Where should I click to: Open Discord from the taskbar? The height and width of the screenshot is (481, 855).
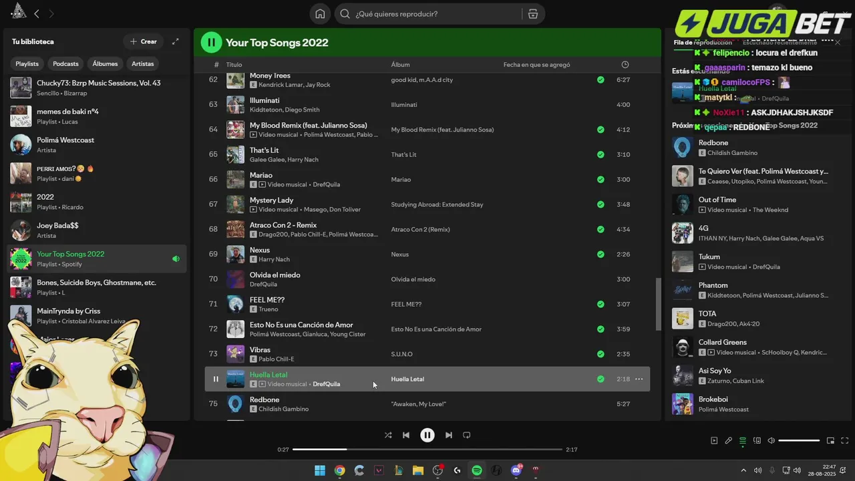516,470
